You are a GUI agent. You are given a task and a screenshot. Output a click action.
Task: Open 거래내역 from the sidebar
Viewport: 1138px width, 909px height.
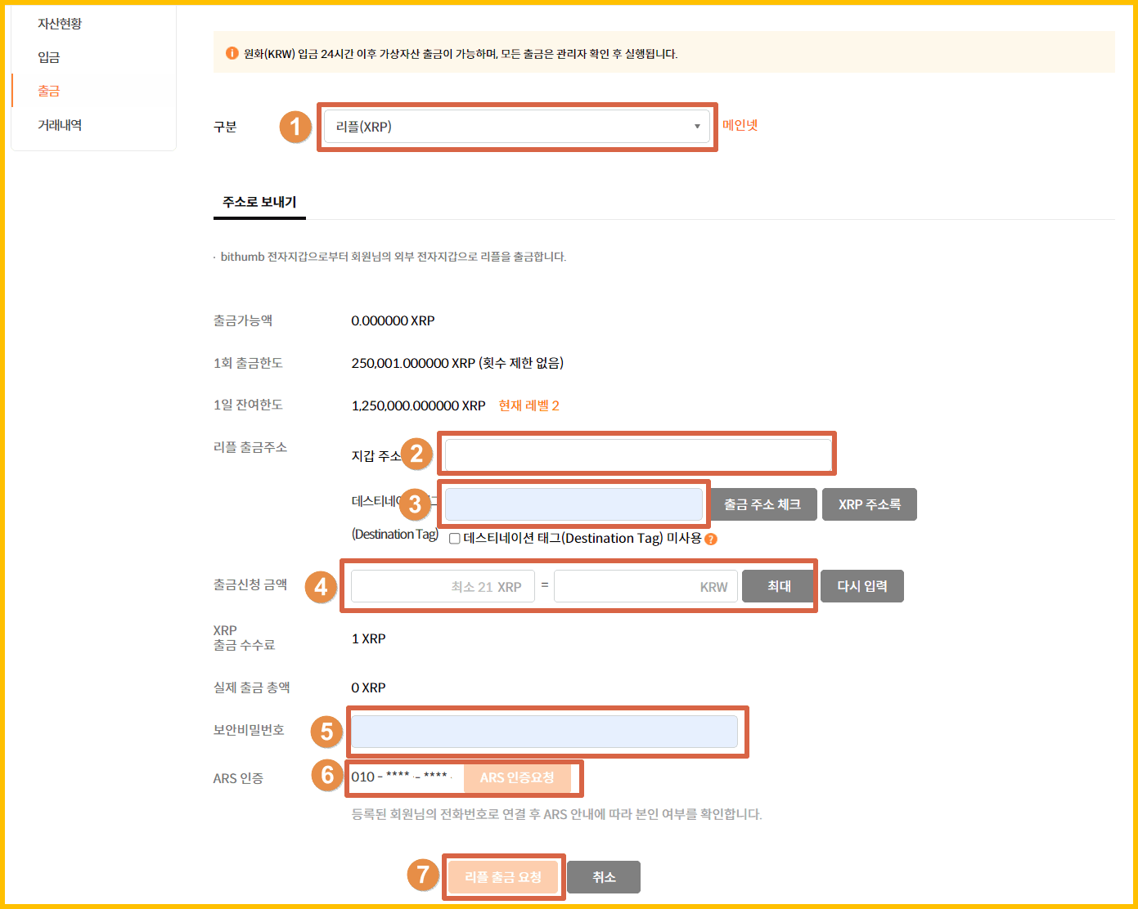click(60, 125)
